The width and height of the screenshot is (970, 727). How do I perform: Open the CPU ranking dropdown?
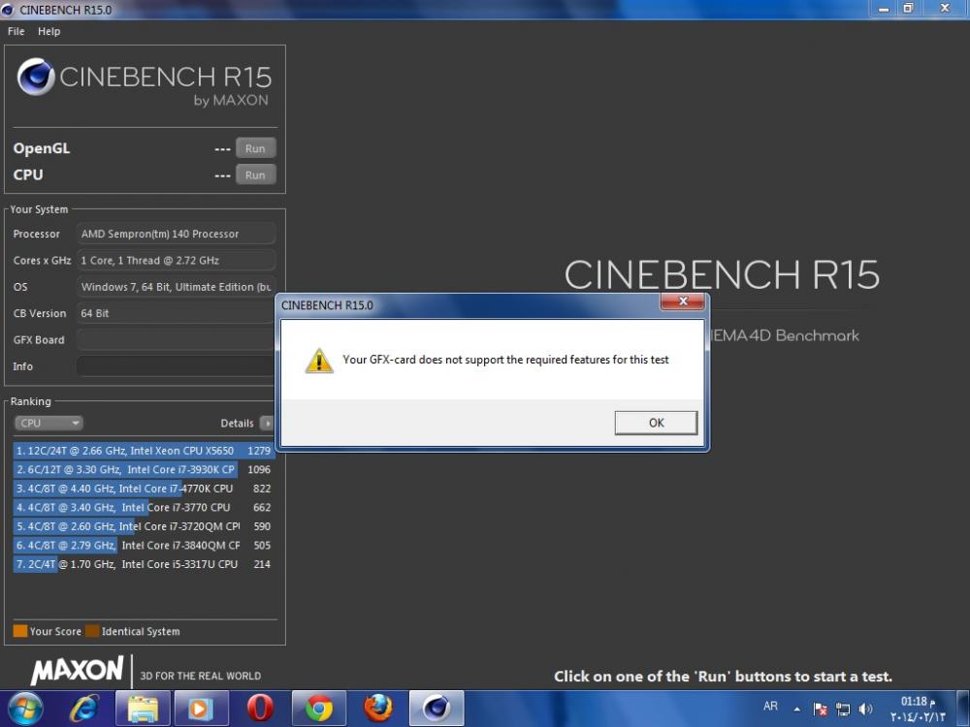(48, 423)
